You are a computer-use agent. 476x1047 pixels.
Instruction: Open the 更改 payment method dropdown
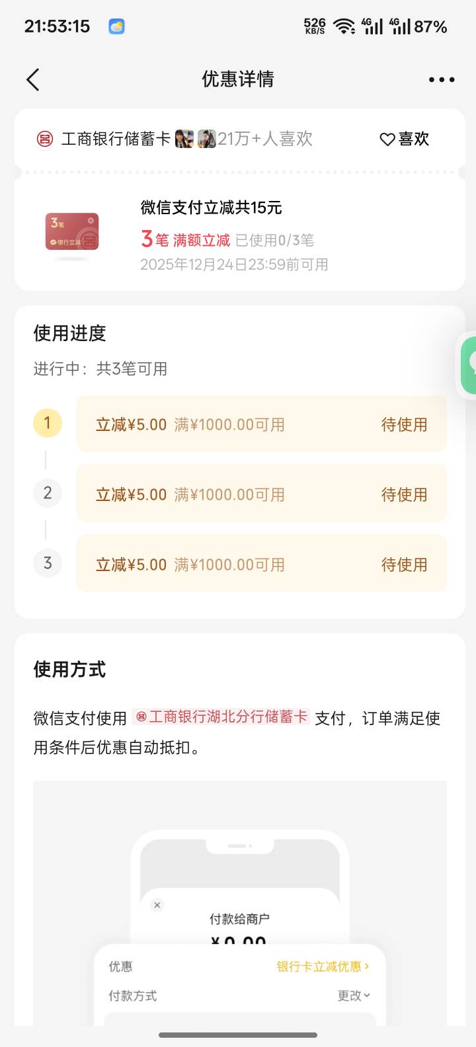pyautogui.click(x=354, y=996)
